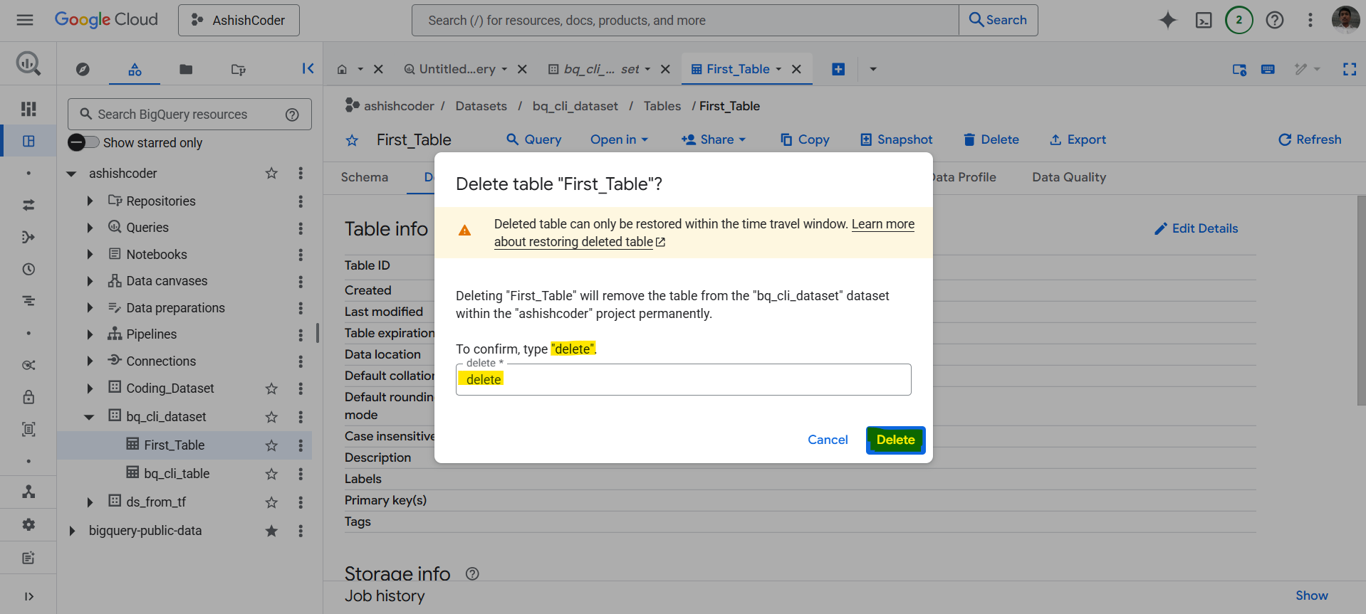Switch to Untitled query tab
The height and width of the screenshot is (614, 1366).
pyautogui.click(x=456, y=69)
